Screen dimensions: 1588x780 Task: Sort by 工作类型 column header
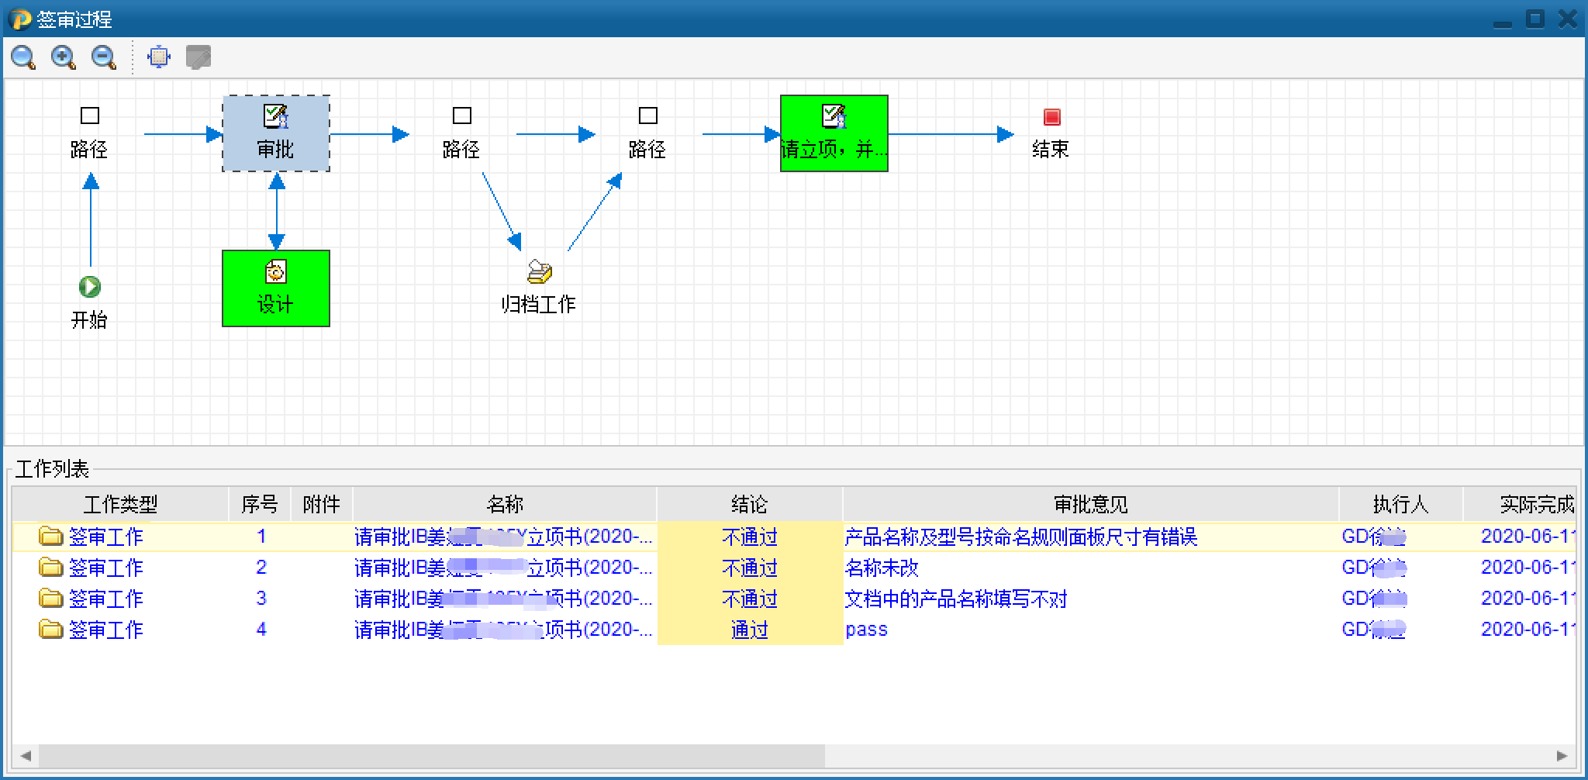(120, 505)
